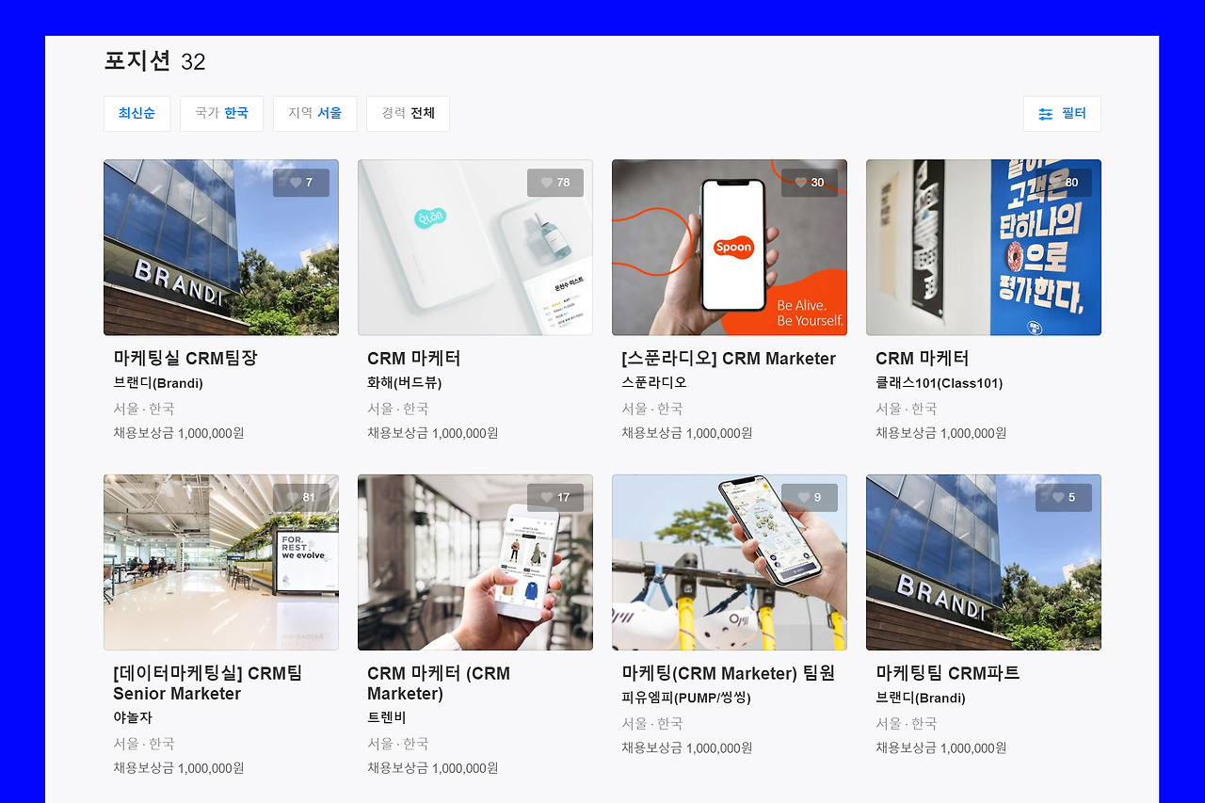Click 채용보상금 1,000,000원 under 클래스101(Class101)

point(941,433)
